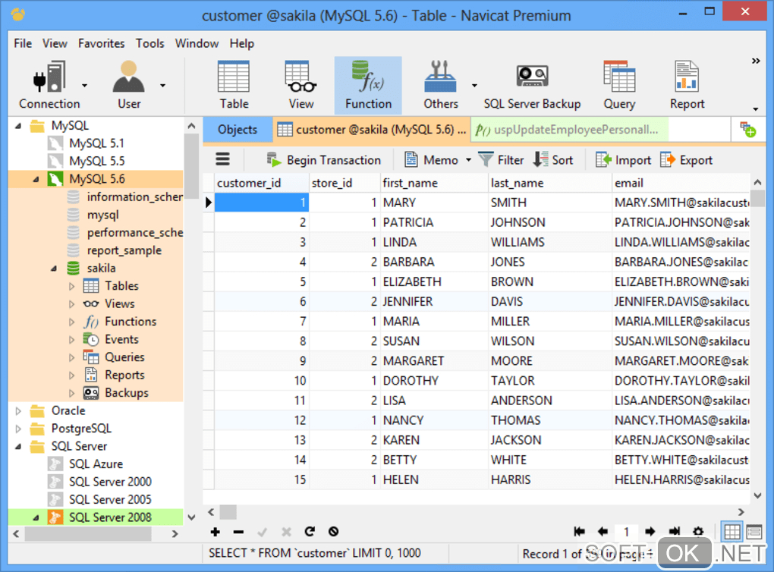Open the Help menu

click(x=242, y=43)
